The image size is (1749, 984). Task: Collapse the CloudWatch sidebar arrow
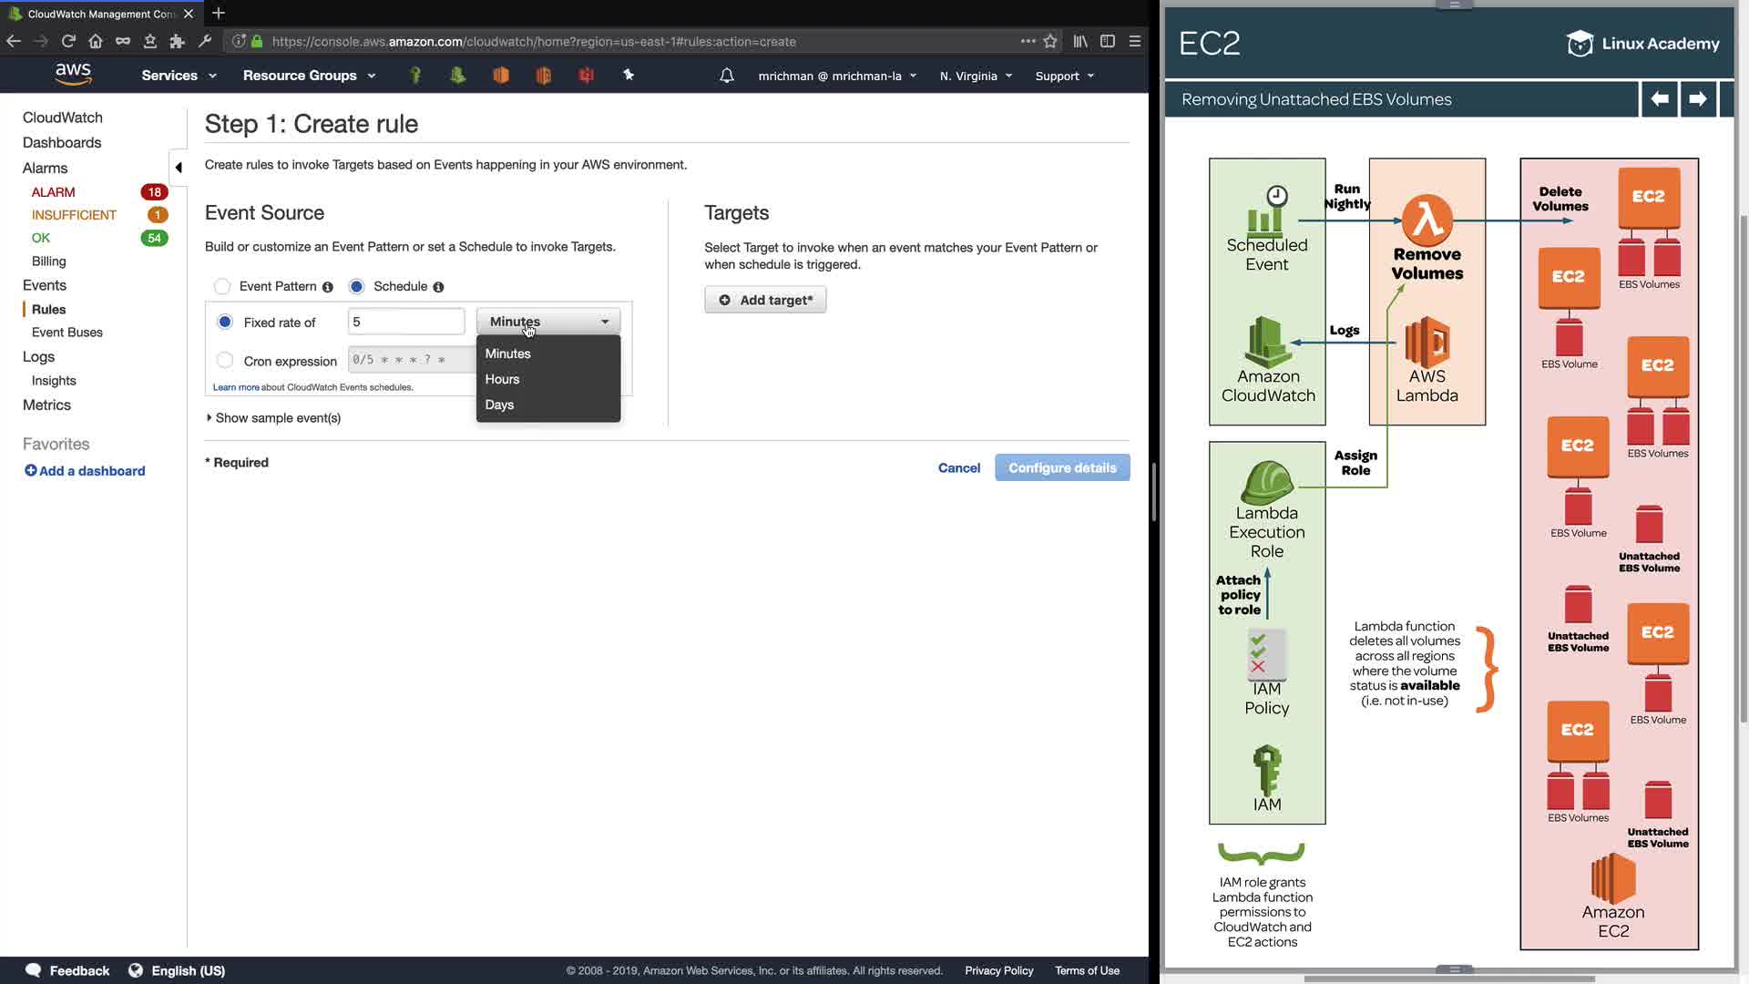[x=179, y=167]
